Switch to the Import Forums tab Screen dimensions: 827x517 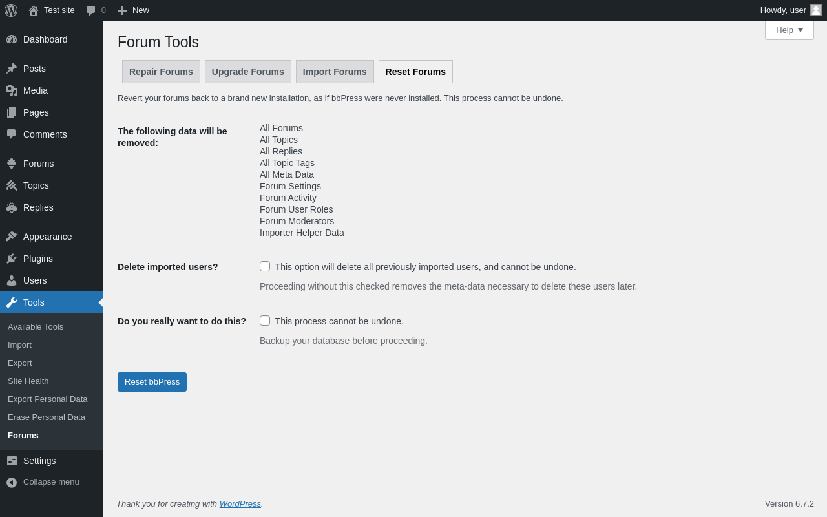coord(335,72)
